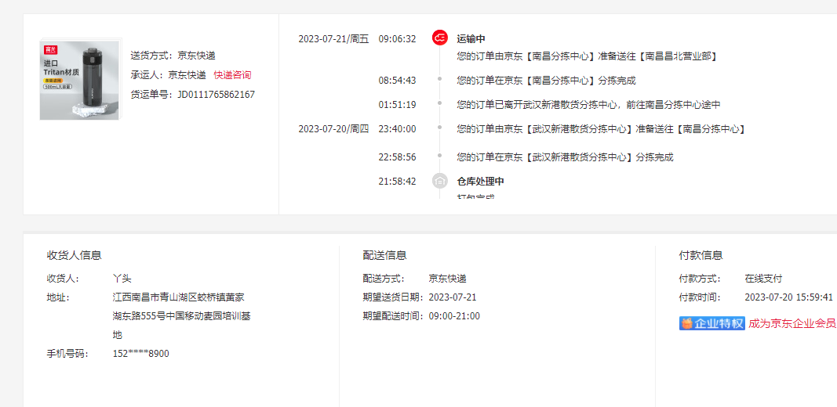Click the date 2023-07-21/周五

coord(333,38)
